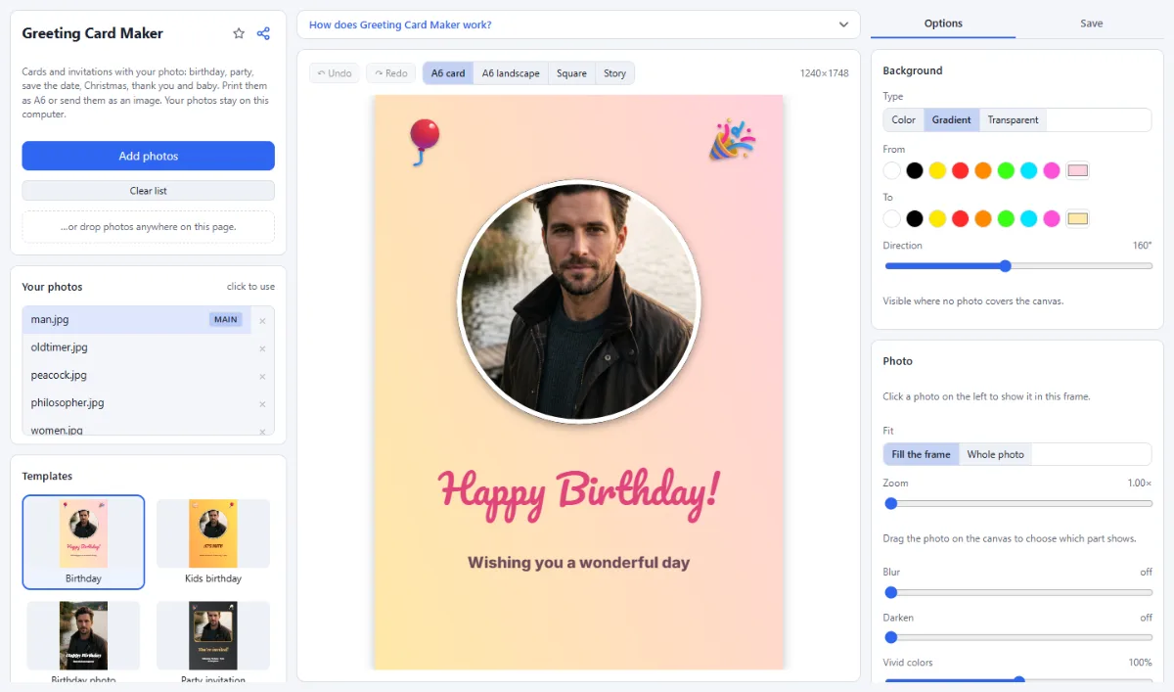Select the Fill the frame fit option

(x=921, y=454)
